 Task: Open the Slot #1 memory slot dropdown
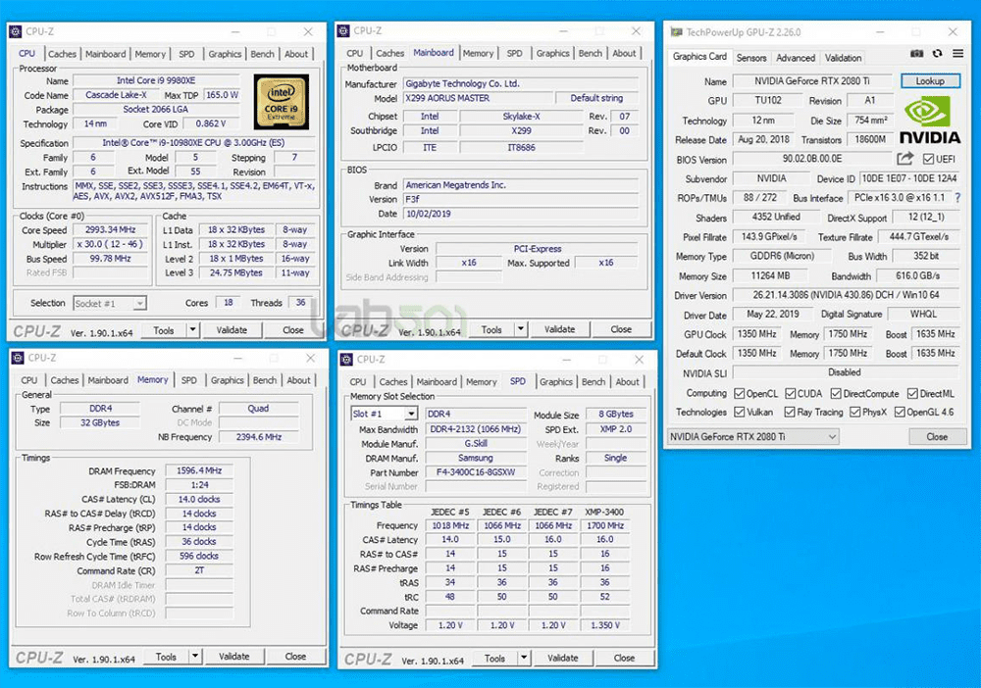pos(385,414)
